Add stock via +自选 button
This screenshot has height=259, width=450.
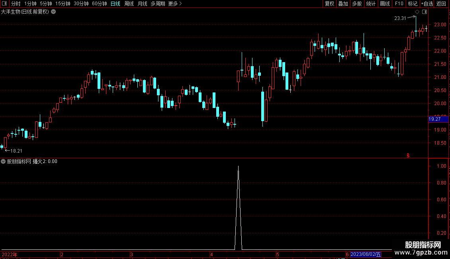(x=427, y=4)
